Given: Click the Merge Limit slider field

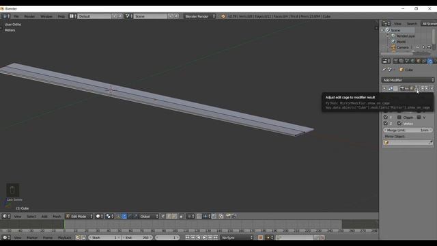Looking at the screenshot, I should (x=408, y=131).
